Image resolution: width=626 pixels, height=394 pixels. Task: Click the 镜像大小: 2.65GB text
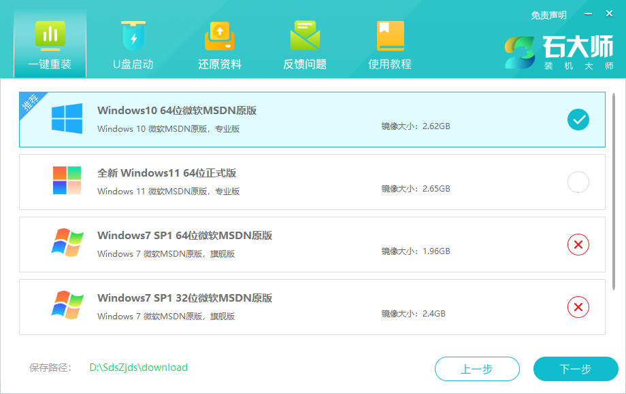click(416, 189)
